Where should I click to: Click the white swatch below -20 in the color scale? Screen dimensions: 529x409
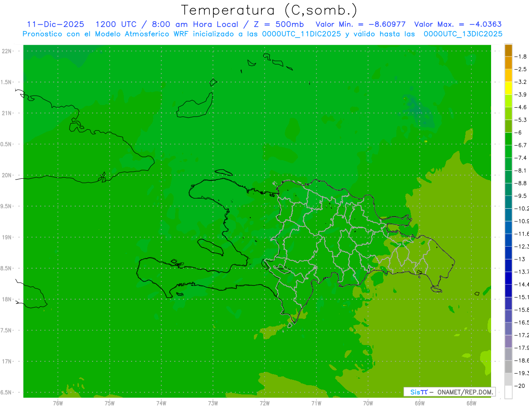508,392
